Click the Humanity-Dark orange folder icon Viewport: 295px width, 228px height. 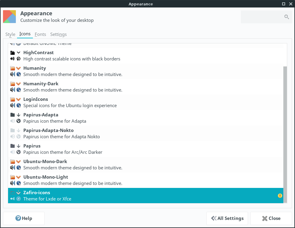(x=13, y=84)
